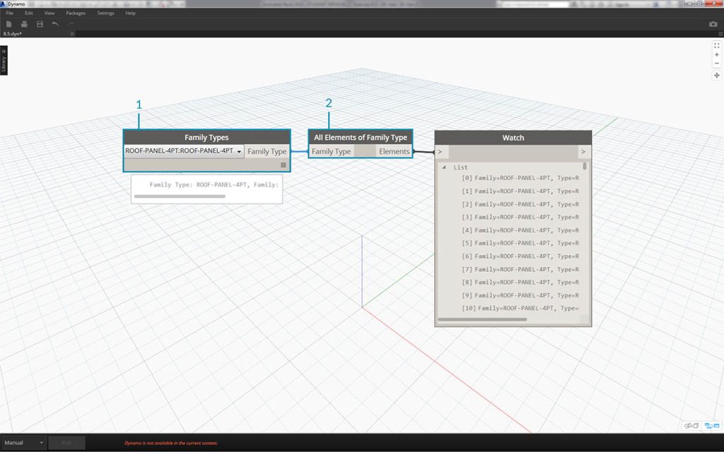Zoom out using the minus icon
This screenshot has width=724, height=452.
point(716,63)
